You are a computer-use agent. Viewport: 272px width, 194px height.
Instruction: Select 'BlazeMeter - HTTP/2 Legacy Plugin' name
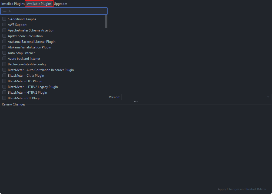click(33, 87)
